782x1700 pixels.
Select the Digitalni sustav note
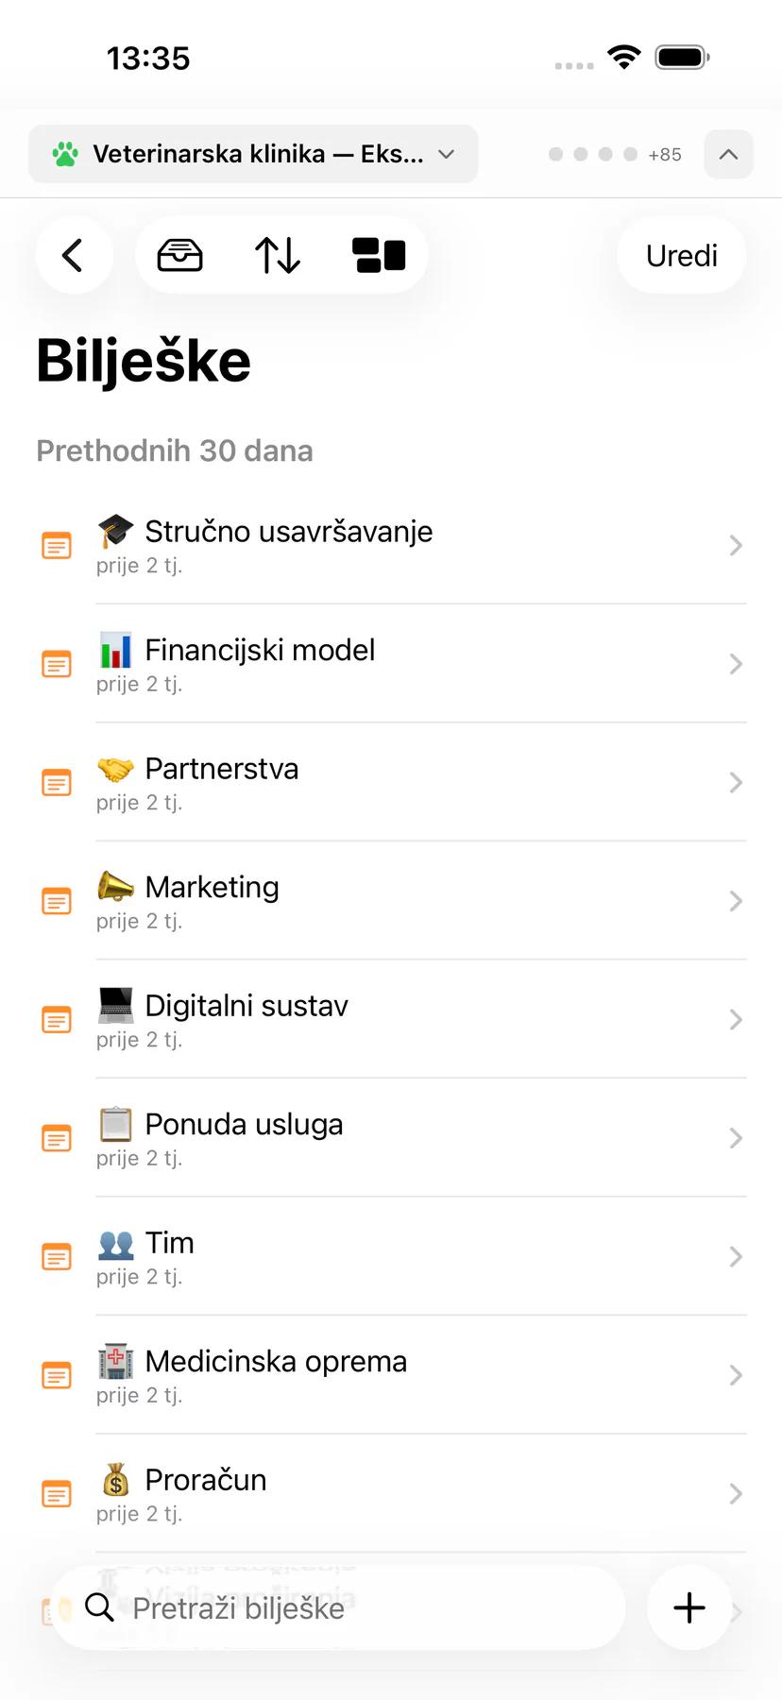point(392,1019)
